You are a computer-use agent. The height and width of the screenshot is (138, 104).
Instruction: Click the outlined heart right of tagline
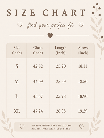click(x=81, y=25)
